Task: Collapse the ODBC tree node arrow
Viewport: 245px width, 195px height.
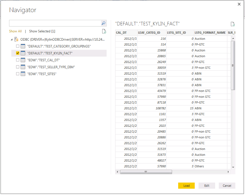Action: 12,39
